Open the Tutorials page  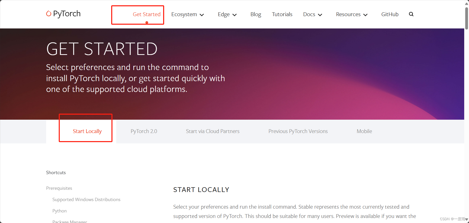tap(282, 14)
